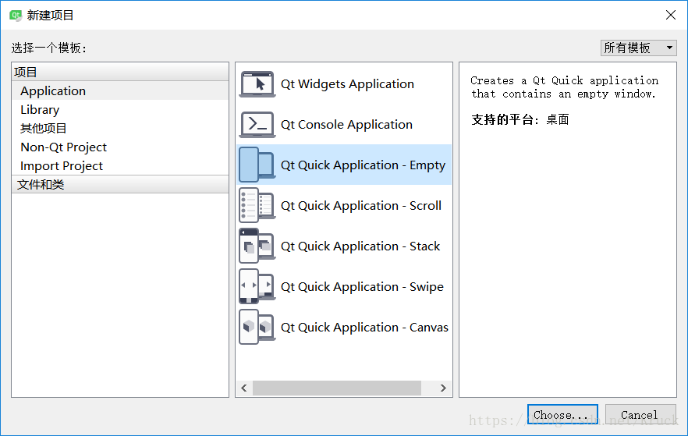
Task: Select the 其他项目 category
Action: (x=120, y=129)
